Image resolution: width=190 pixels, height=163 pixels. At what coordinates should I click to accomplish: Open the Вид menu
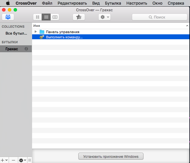pos(96,3)
